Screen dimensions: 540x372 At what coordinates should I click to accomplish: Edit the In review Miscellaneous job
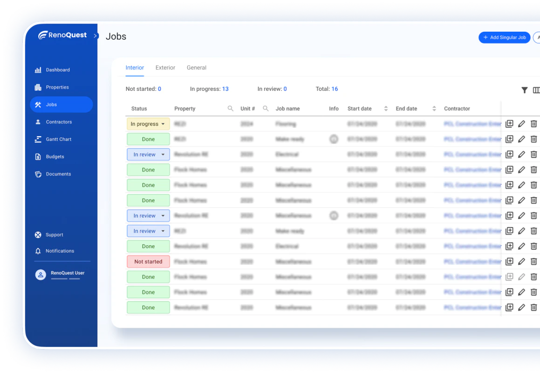521,216
